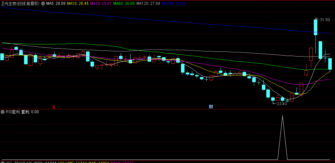Click the RSI套利 indicator name
Image resolution: width=335 pixels, height=163 pixels.
click(13, 112)
